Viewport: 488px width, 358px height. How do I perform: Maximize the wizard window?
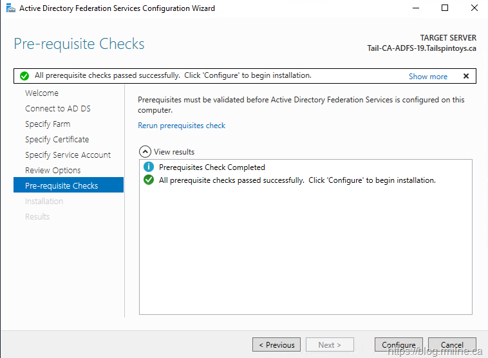click(x=444, y=8)
